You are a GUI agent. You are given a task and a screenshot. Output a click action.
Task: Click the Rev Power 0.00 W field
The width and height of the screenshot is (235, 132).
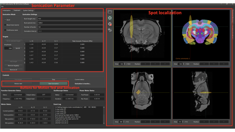(97, 99)
